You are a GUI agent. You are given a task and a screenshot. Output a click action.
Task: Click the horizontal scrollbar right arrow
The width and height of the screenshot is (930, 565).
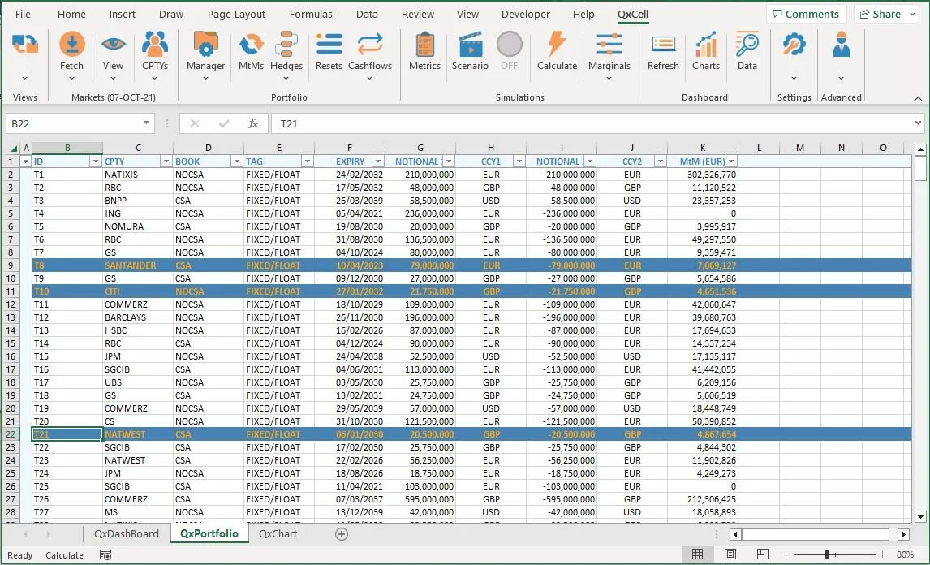pos(903,534)
